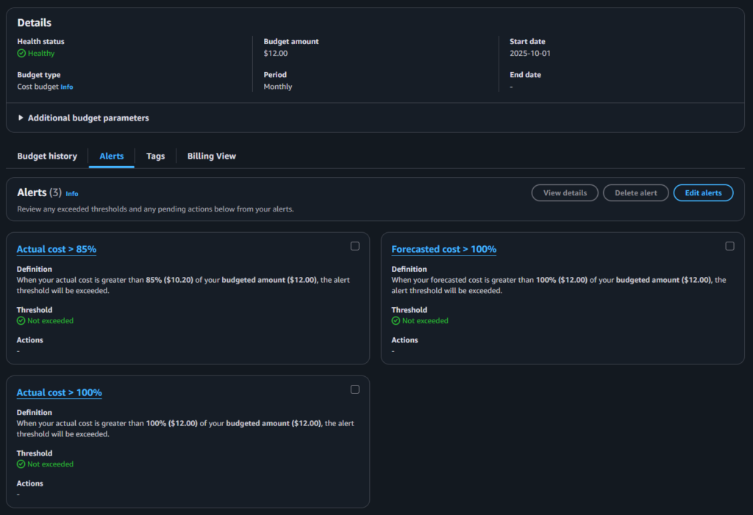The height and width of the screenshot is (515, 753).
Task: Click the Healthy status checkmark icon
Action: (21, 54)
